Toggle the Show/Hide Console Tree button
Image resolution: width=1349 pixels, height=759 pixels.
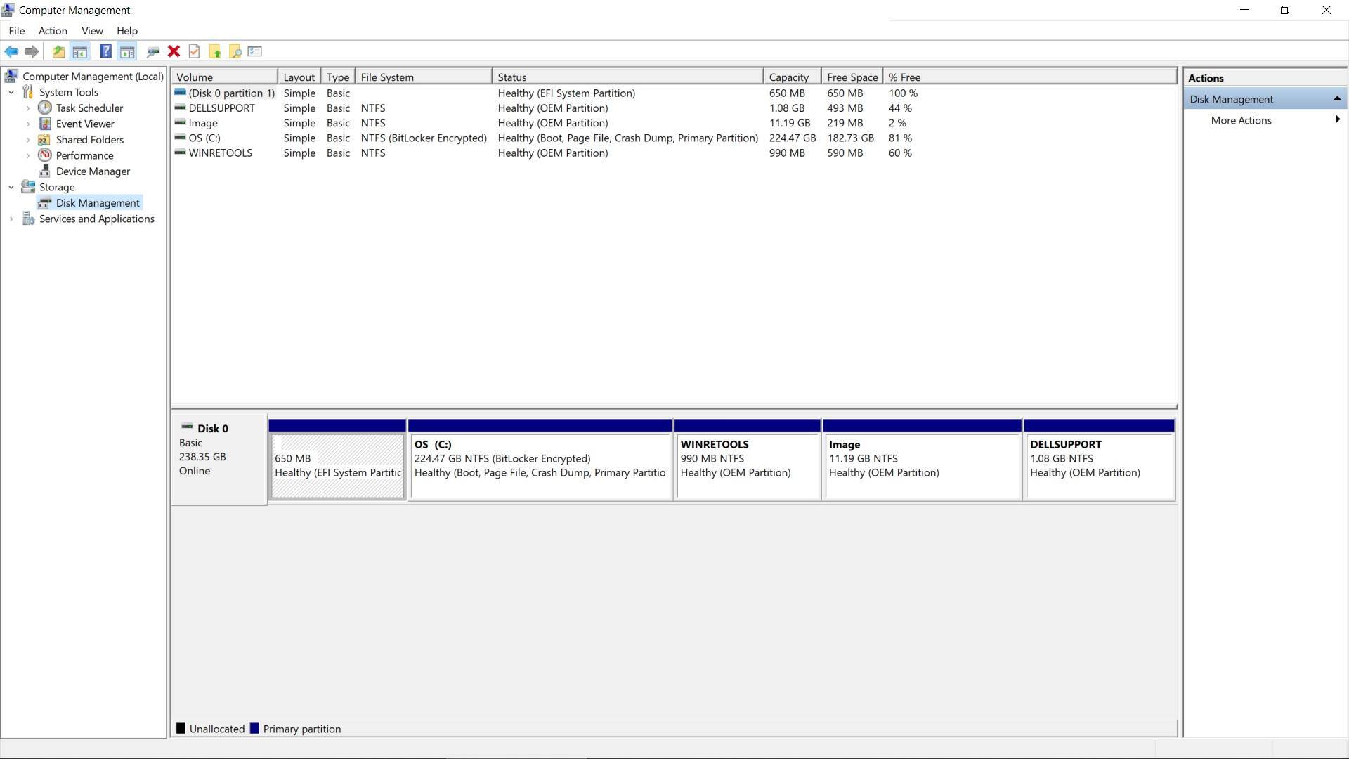pos(79,51)
